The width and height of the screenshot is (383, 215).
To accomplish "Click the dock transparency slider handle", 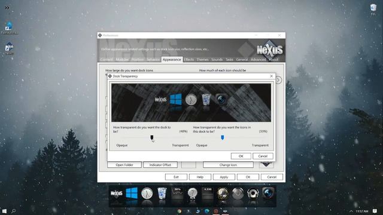I will pyautogui.click(x=152, y=137).
